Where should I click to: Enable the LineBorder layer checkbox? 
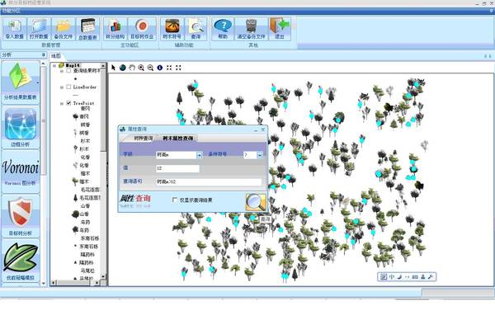pos(68,85)
